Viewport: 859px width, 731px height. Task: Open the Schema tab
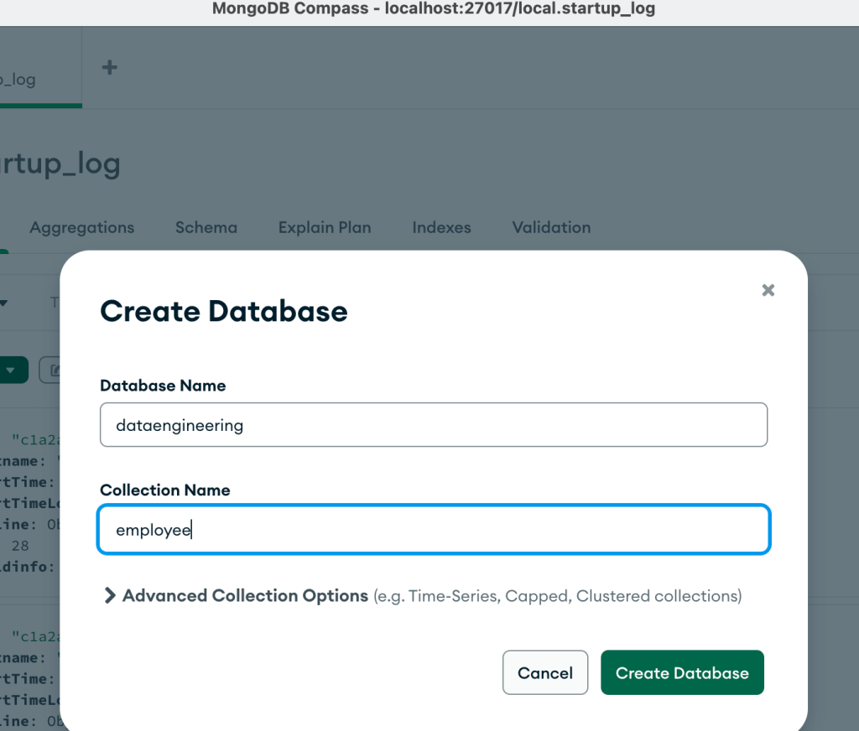coord(206,227)
